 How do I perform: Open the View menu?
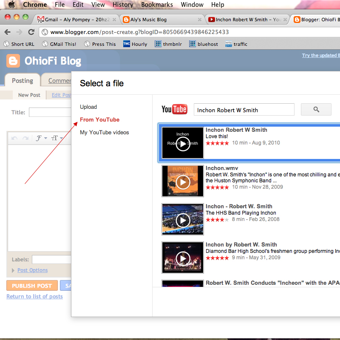pyautogui.click(x=98, y=5)
